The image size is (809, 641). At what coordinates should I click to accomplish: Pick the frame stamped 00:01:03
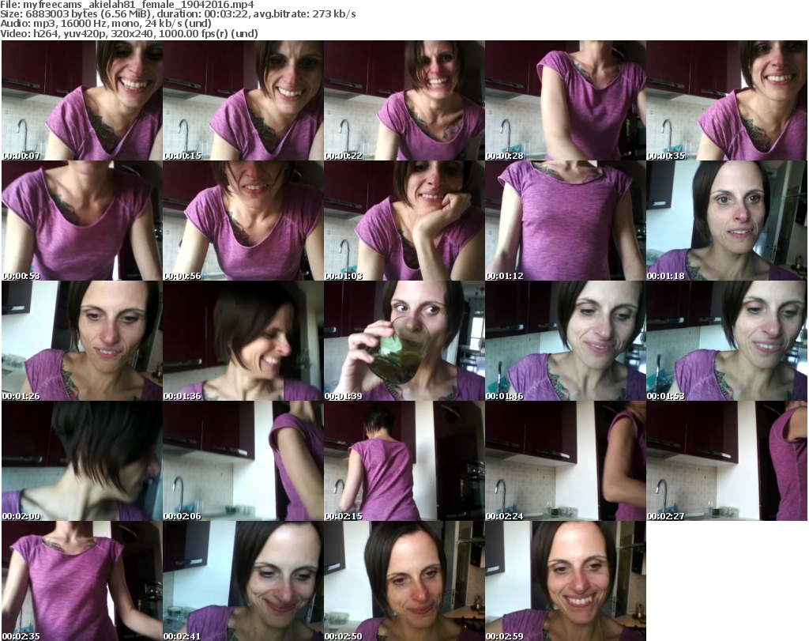[x=404, y=221]
